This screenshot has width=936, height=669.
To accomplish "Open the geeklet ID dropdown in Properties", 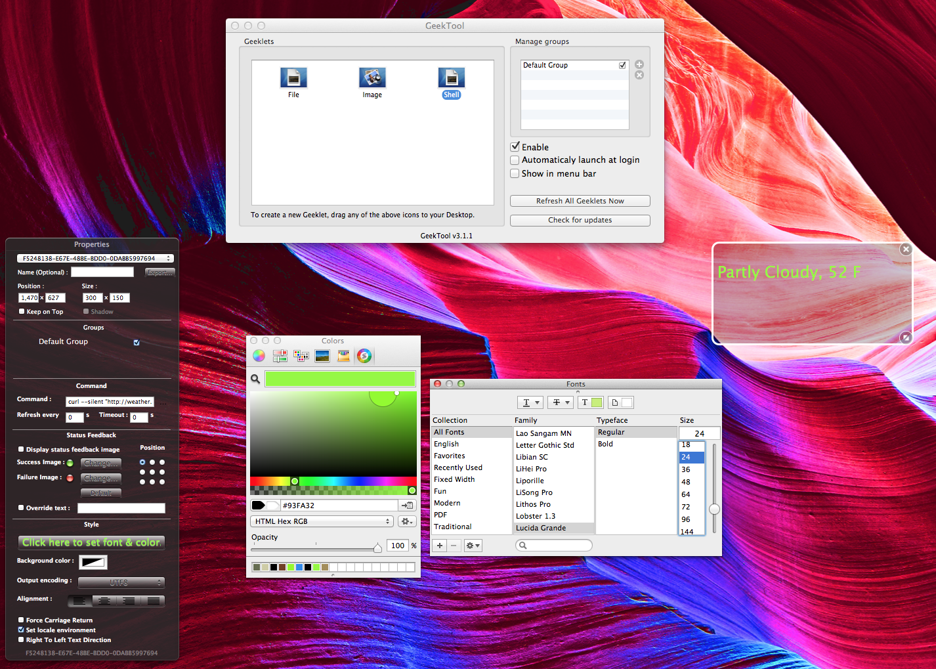I will pyautogui.click(x=95, y=259).
